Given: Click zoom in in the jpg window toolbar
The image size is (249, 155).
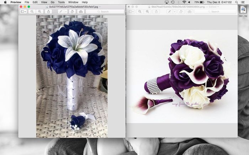Looking at the screenshot, I should pos(39,12).
